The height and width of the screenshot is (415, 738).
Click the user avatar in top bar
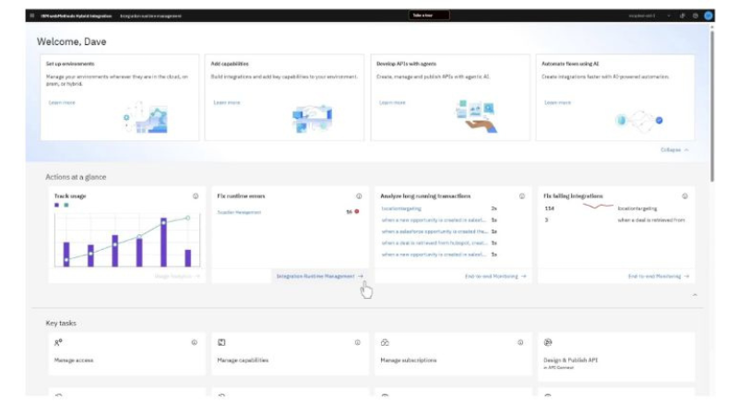pyautogui.click(x=708, y=16)
